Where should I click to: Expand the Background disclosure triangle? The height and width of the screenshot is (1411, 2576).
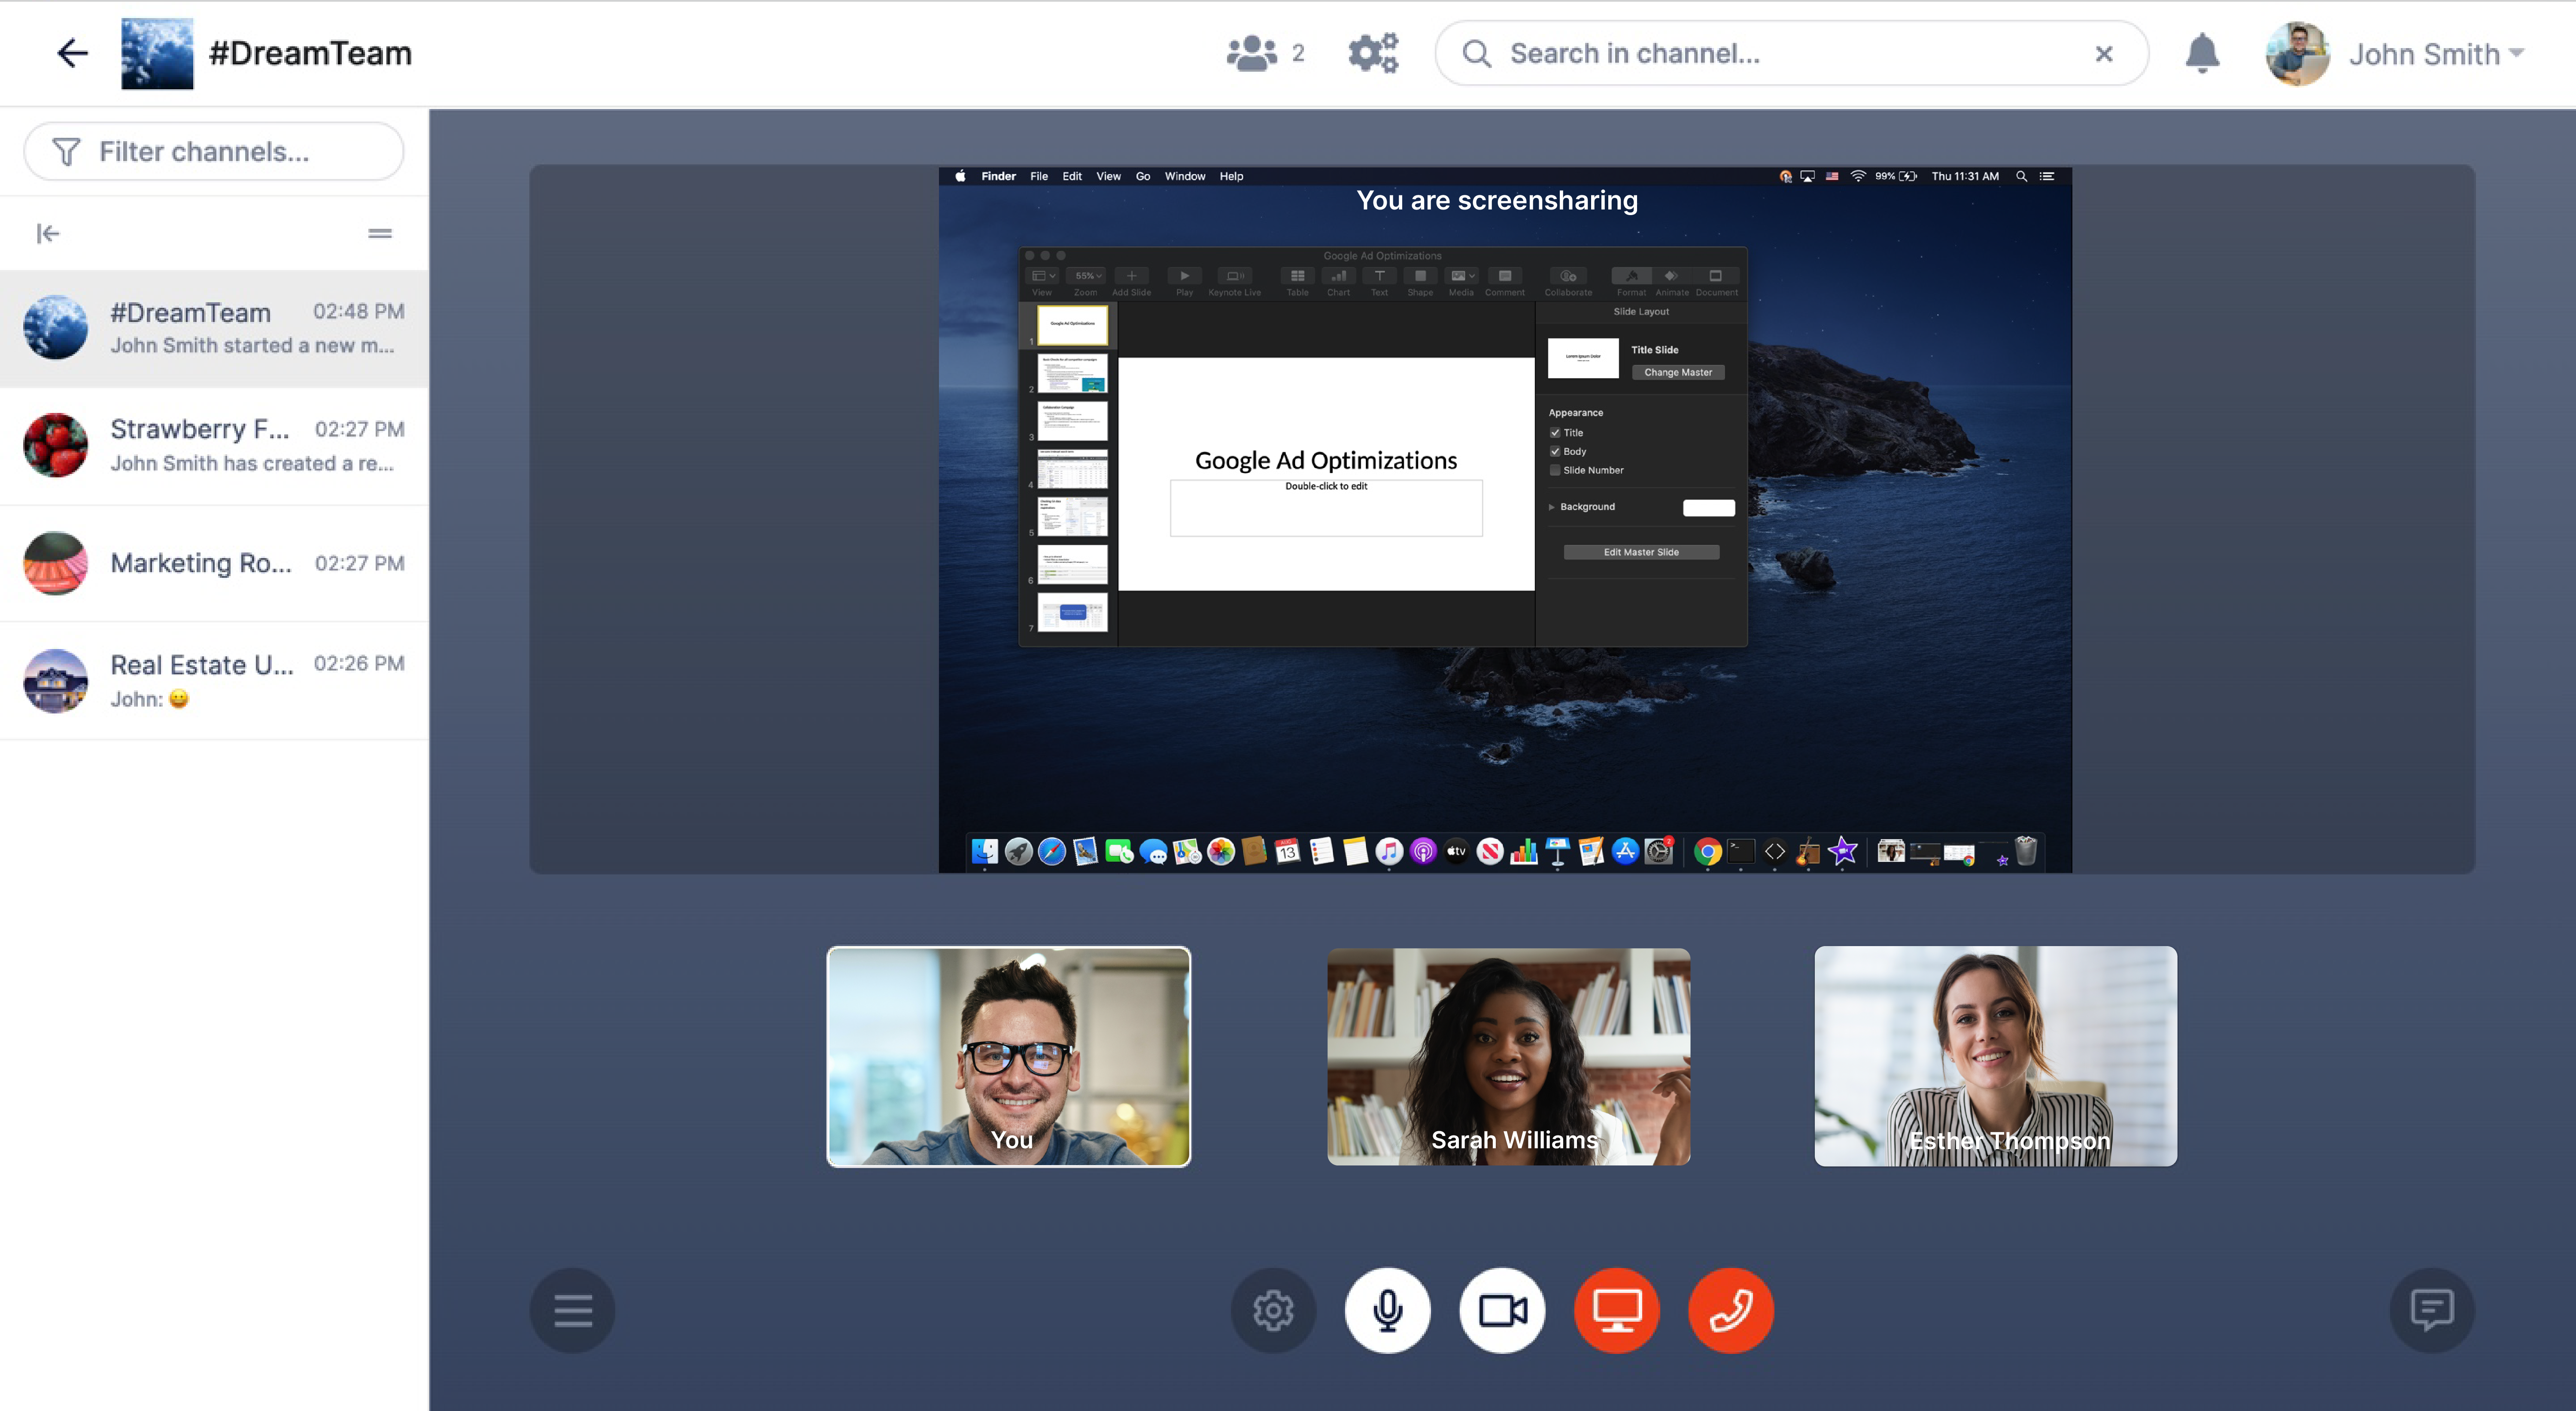[x=1552, y=507]
